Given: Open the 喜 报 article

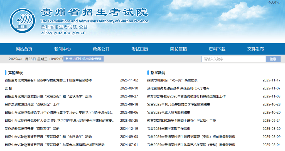Looking at the screenshot, I should click(8, 88).
